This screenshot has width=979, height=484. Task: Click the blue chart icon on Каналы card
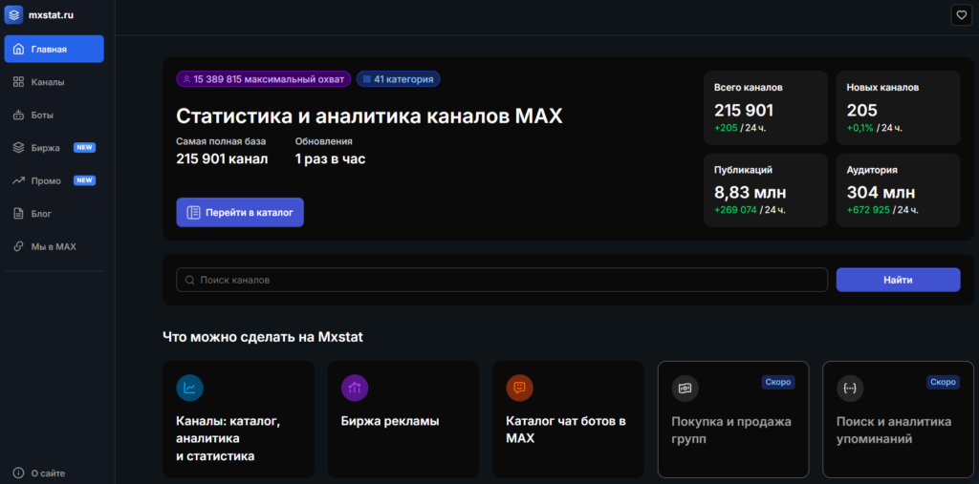click(190, 388)
